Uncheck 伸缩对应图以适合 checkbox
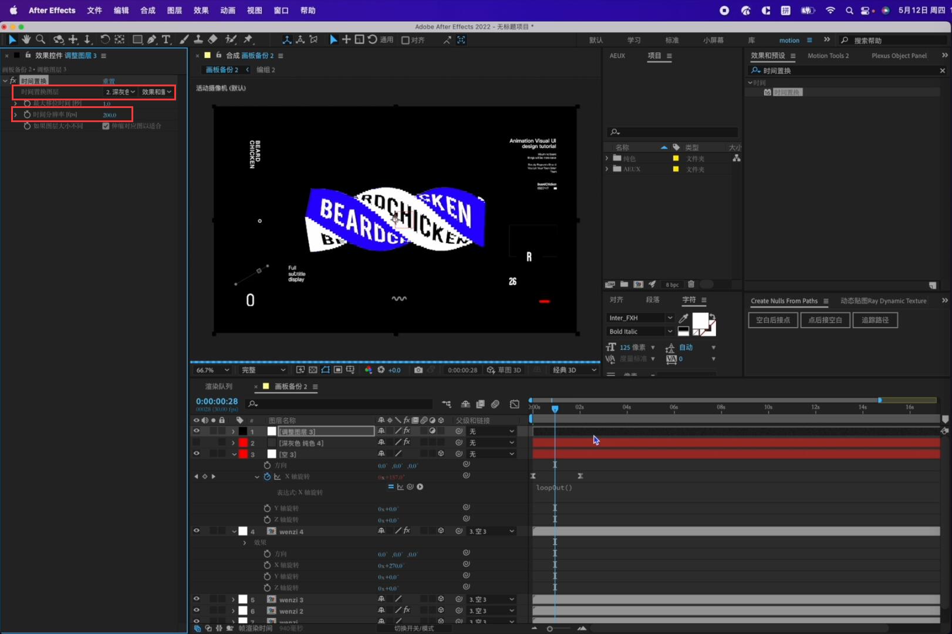952x634 pixels. point(106,126)
